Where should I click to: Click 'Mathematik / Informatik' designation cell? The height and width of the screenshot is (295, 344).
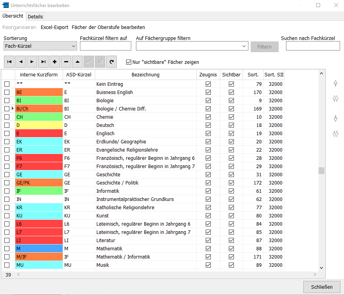coord(146,257)
